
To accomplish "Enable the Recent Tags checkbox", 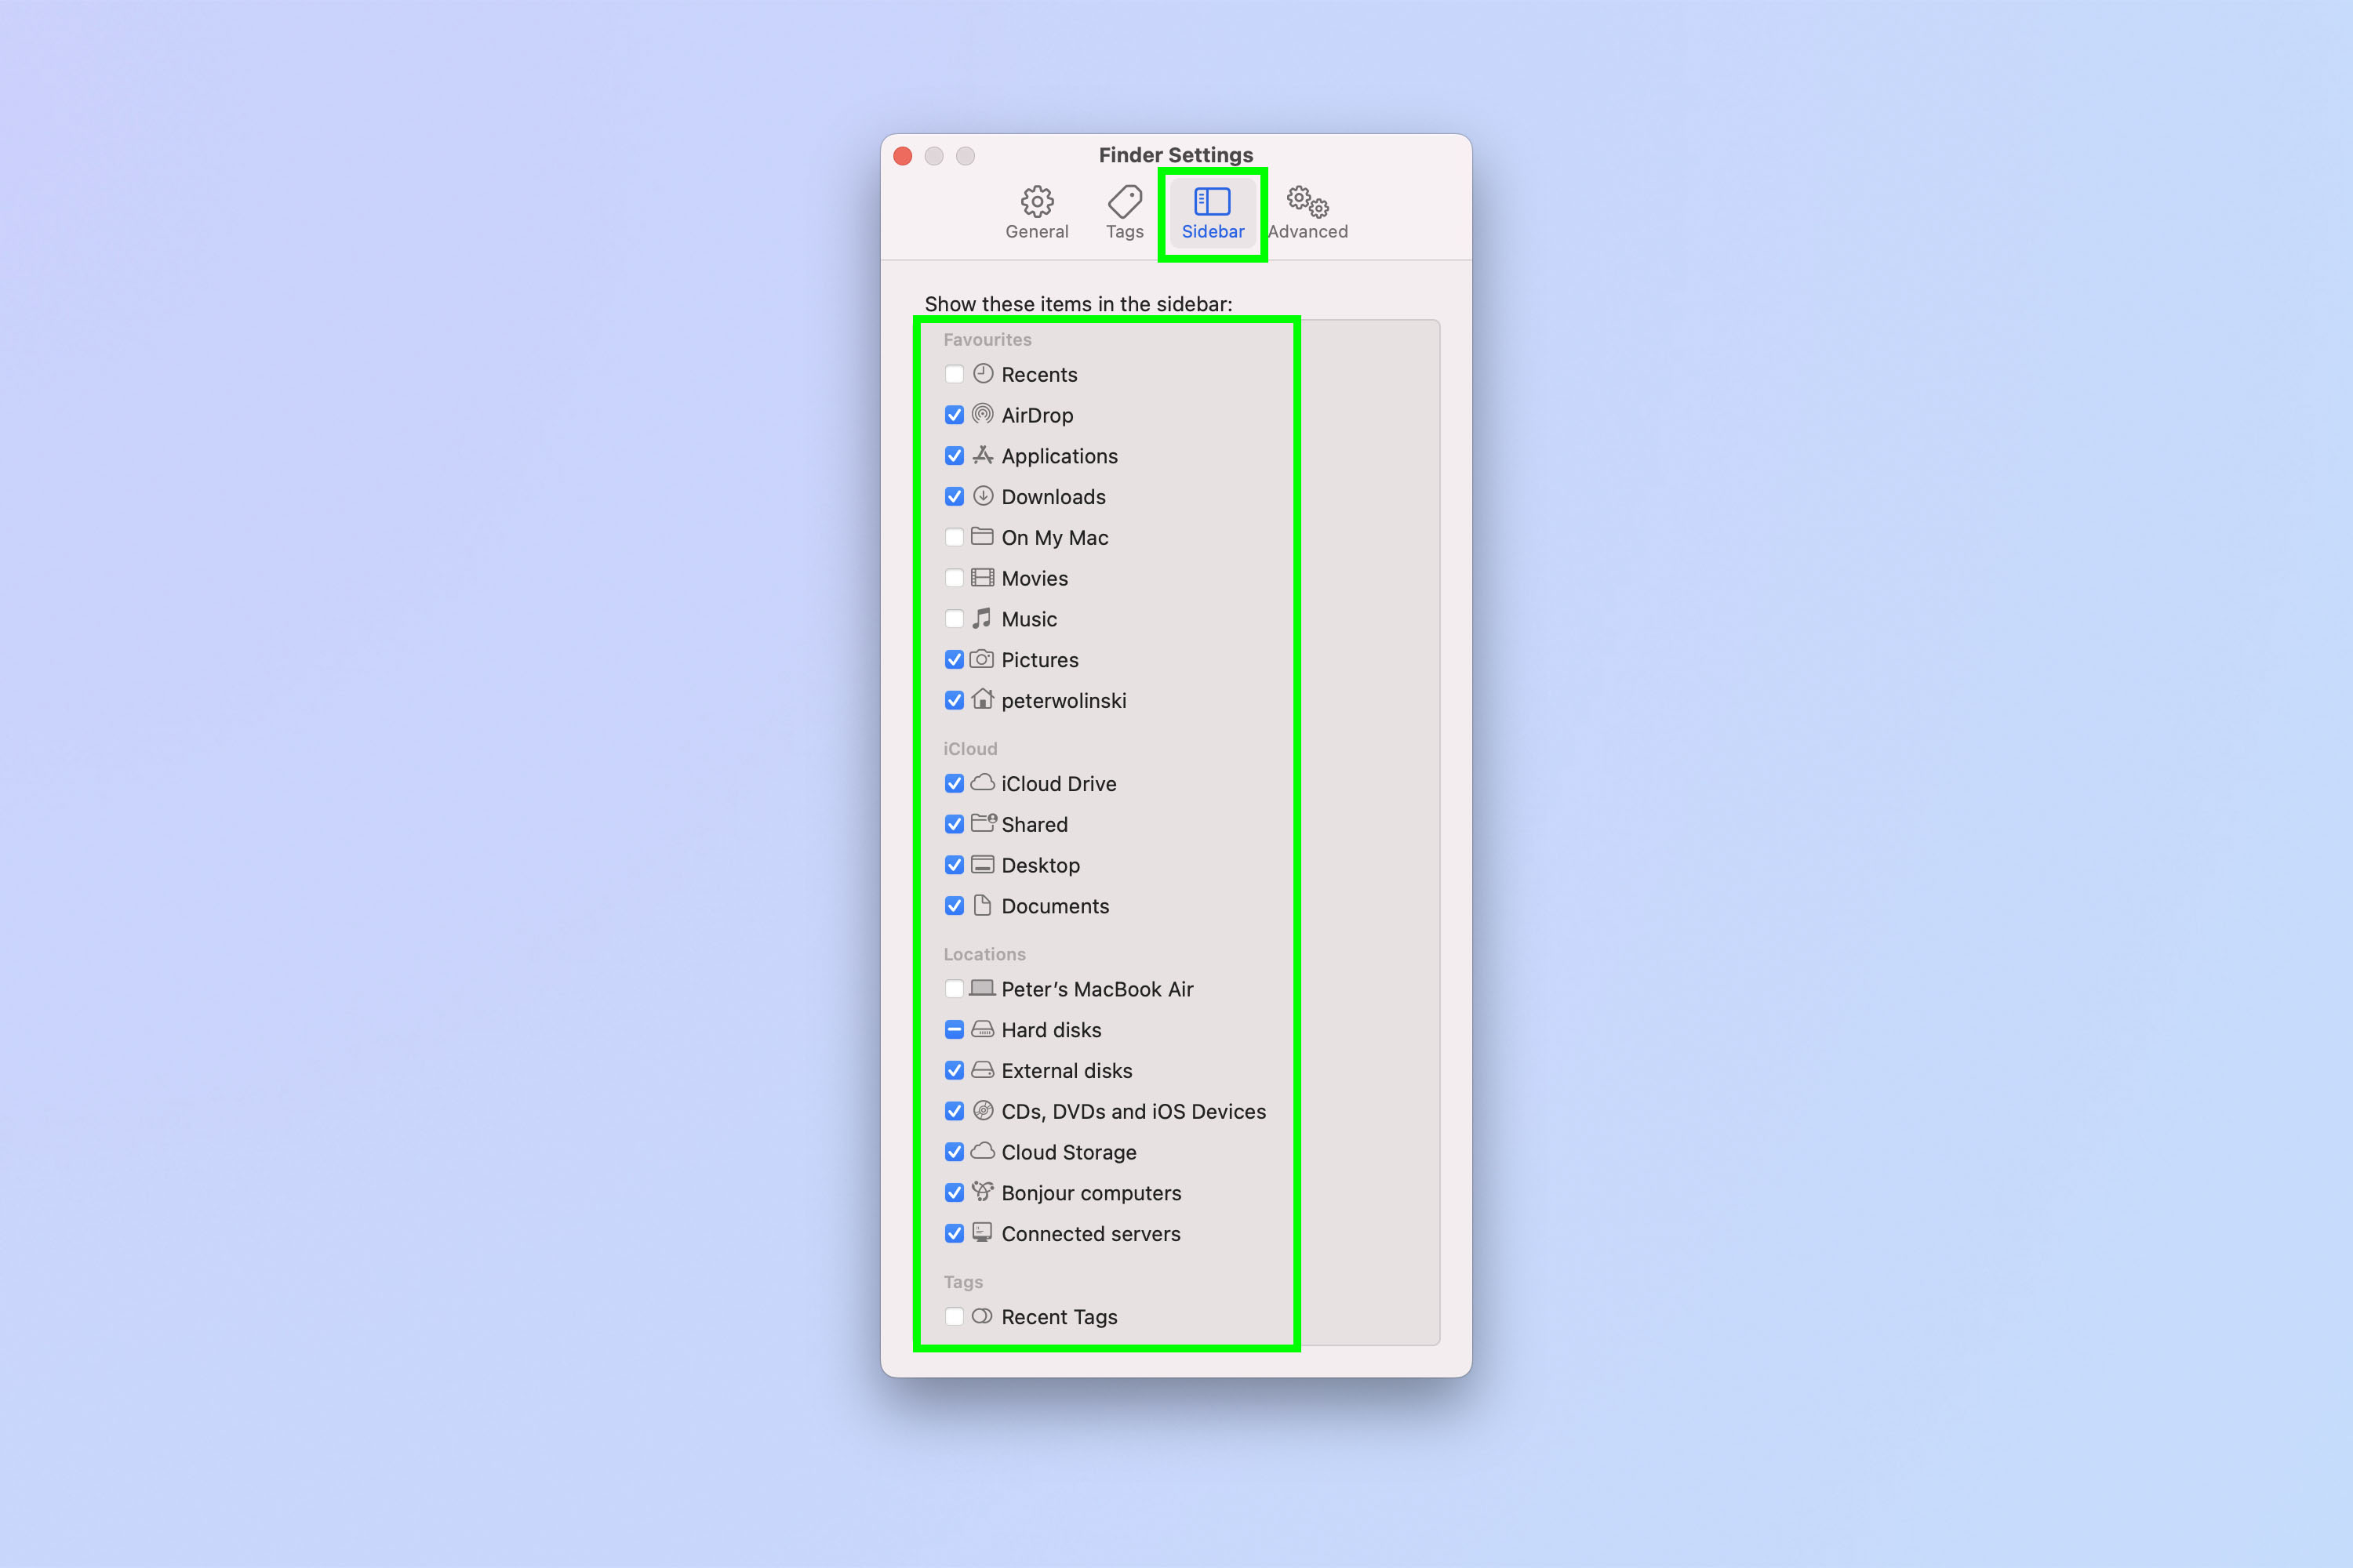I will (x=955, y=1317).
